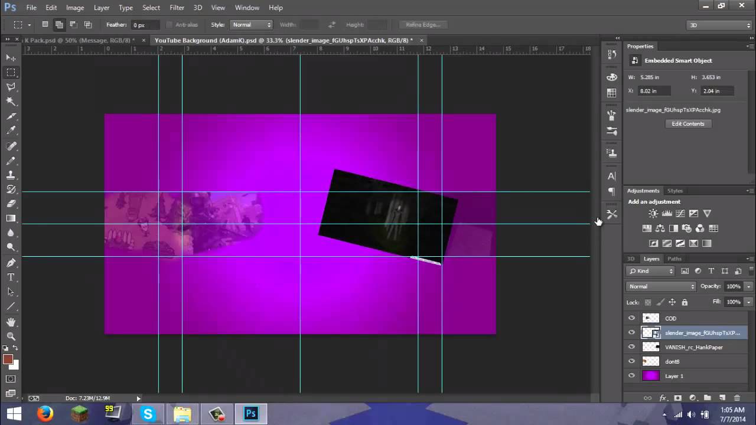Open the Kind layer filter dropdown
Screen dimensions: 756x425
point(650,271)
